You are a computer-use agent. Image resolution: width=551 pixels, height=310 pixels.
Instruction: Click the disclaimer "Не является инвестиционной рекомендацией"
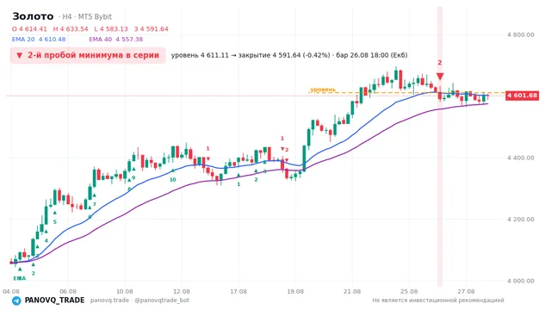click(438, 301)
